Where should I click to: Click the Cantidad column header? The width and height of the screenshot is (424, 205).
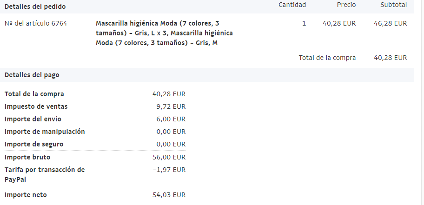(x=292, y=5)
